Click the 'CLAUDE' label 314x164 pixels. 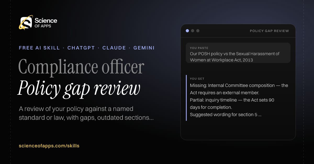pos(114,48)
